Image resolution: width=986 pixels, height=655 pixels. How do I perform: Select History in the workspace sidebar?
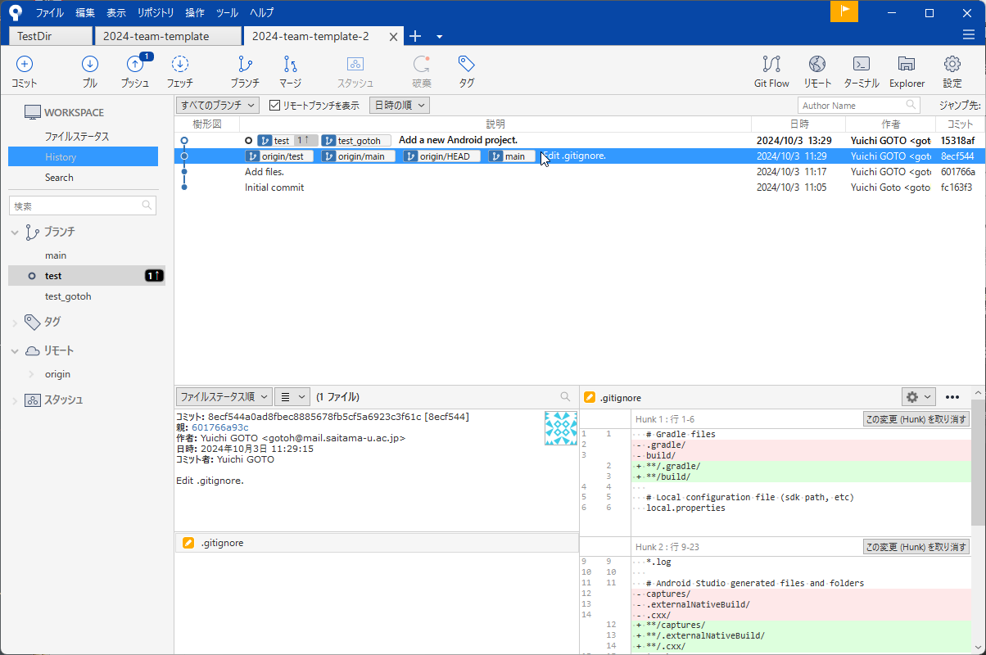coord(83,156)
